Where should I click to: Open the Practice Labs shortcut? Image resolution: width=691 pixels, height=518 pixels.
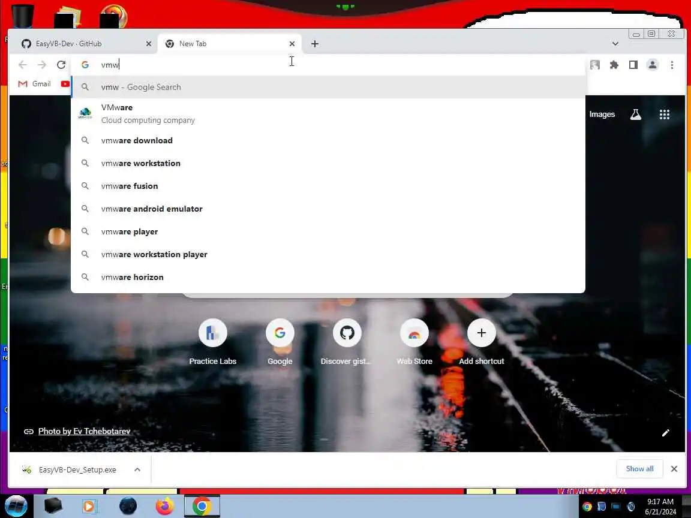[x=213, y=342]
